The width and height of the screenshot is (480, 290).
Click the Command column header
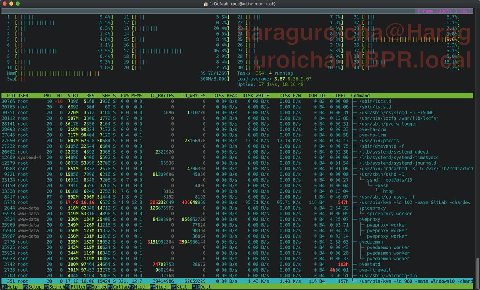[x=360, y=96]
